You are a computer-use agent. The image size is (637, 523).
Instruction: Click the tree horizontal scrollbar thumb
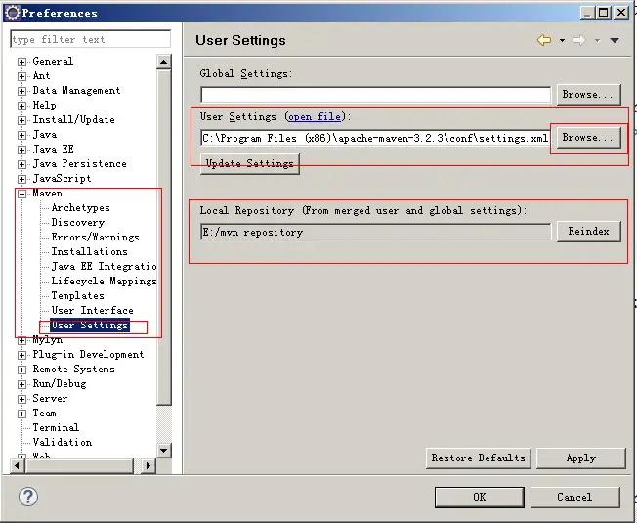pos(78,465)
